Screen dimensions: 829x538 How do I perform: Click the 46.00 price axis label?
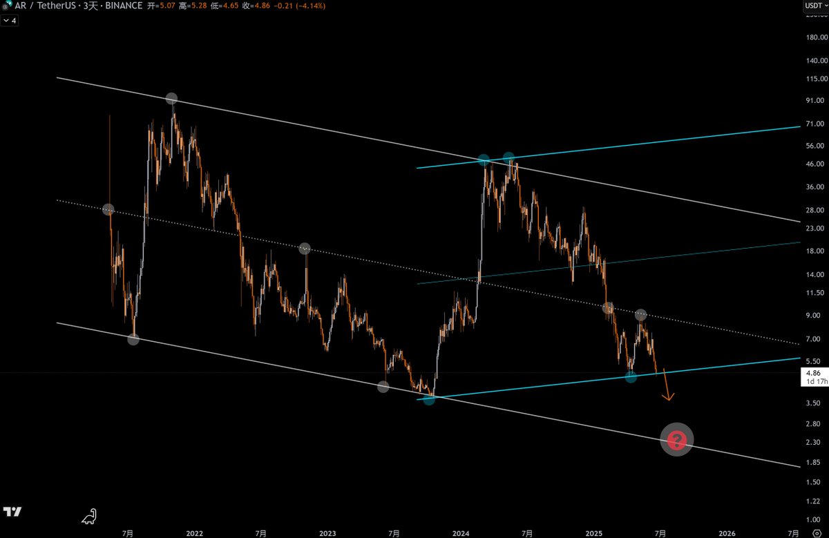815,164
